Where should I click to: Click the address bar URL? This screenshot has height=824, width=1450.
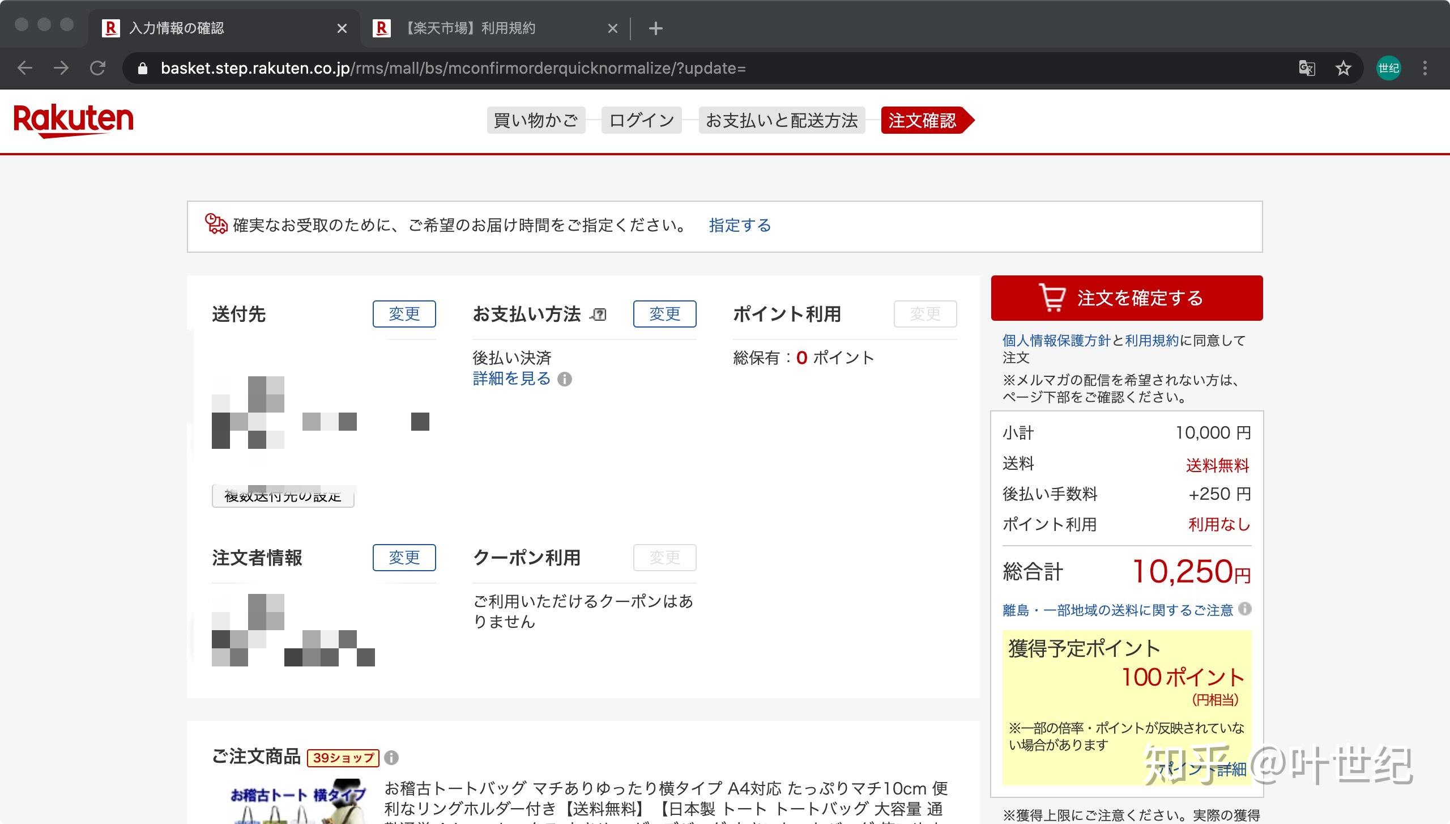(x=453, y=69)
